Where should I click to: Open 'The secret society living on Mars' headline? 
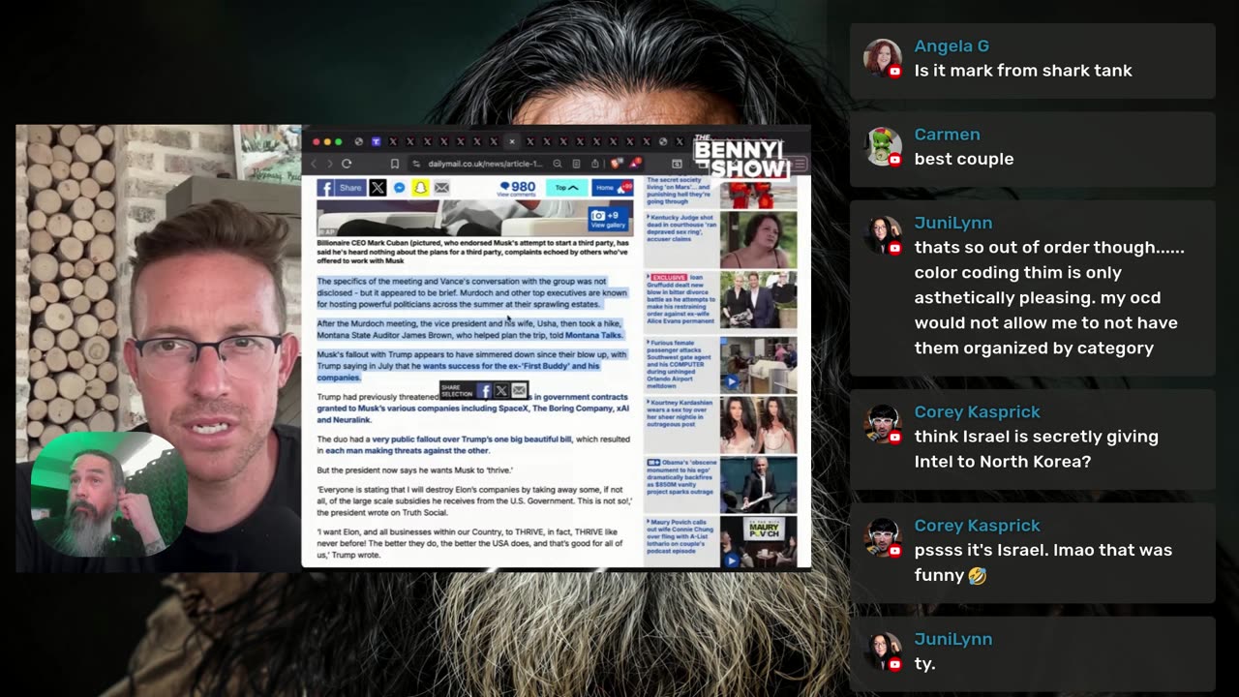click(x=680, y=191)
